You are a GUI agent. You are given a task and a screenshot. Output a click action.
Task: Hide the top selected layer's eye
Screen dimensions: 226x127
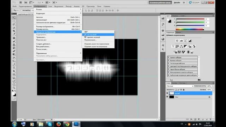click(x=167, y=93)
